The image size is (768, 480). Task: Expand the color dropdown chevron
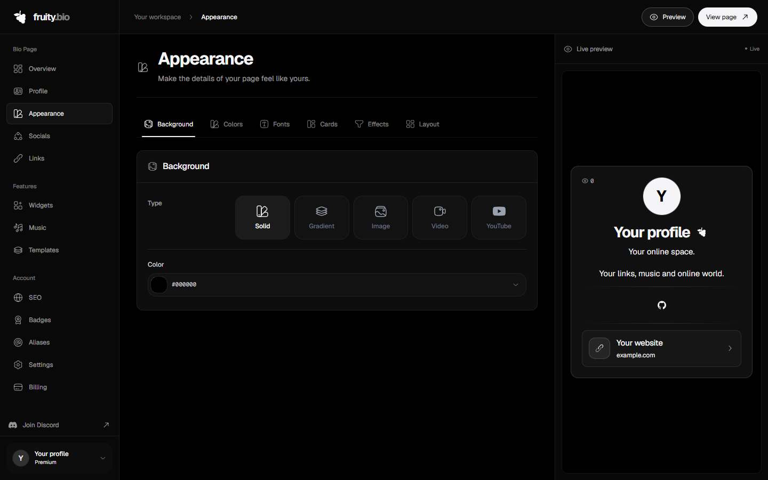coord(516,285)
